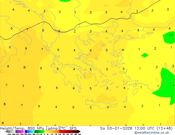Select the orange swatch above label 18
Image resolution: width=175 pixels, height=135 pixels.
point(57,131)
